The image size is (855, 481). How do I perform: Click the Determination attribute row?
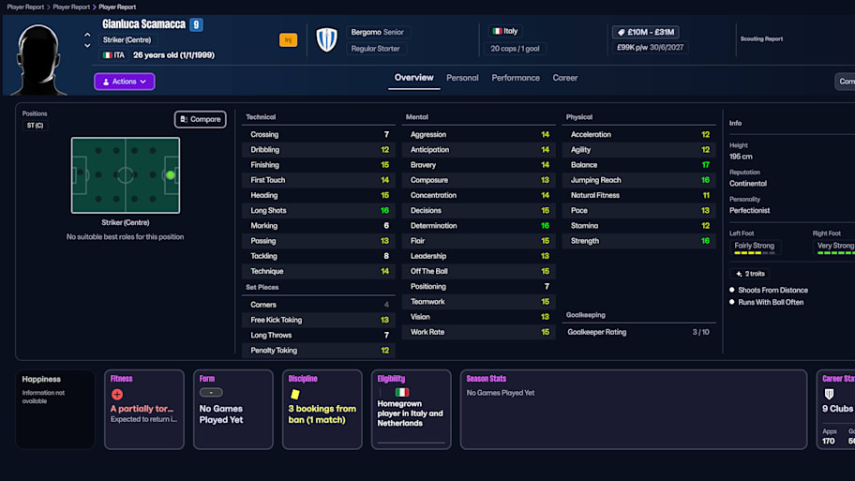click(479, 226)
